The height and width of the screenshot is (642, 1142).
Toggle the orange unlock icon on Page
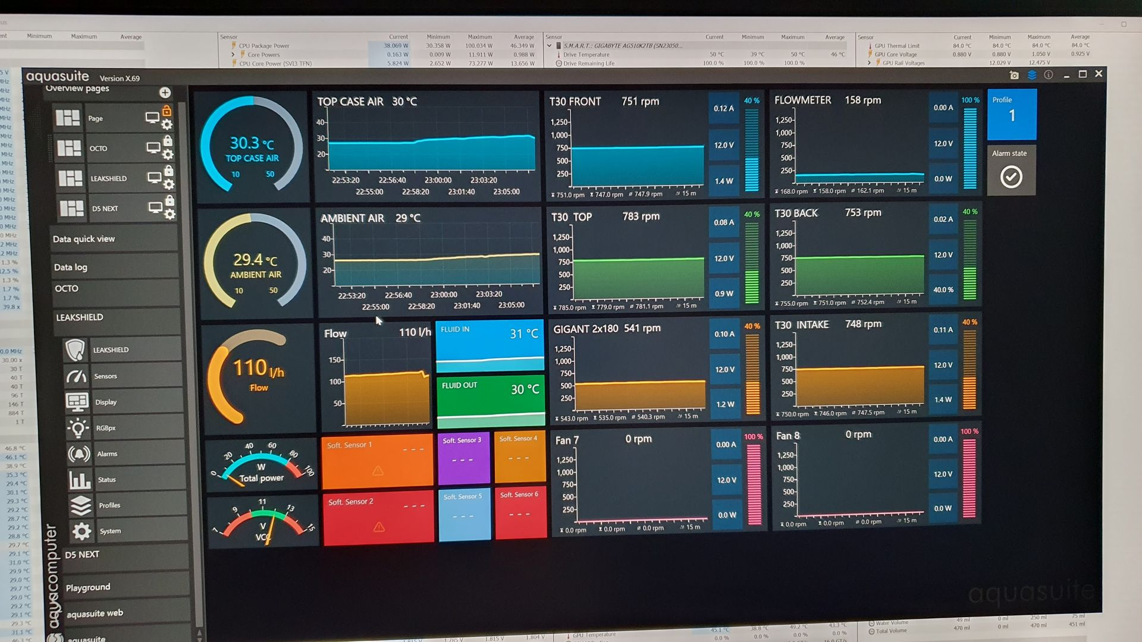click(x=167, y=111)
